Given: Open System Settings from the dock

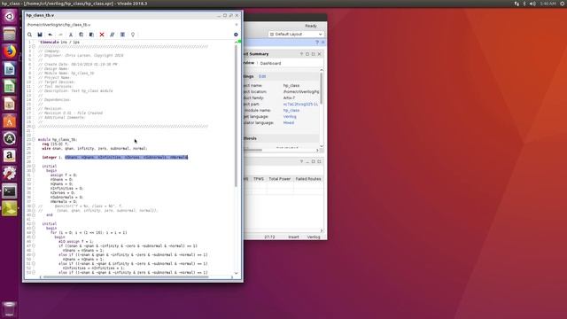Looking at the screenshot, I should coord(10,173).
